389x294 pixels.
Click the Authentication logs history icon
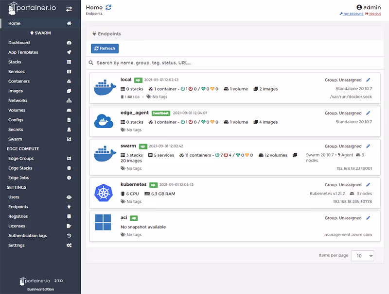[x=69, y=236]
